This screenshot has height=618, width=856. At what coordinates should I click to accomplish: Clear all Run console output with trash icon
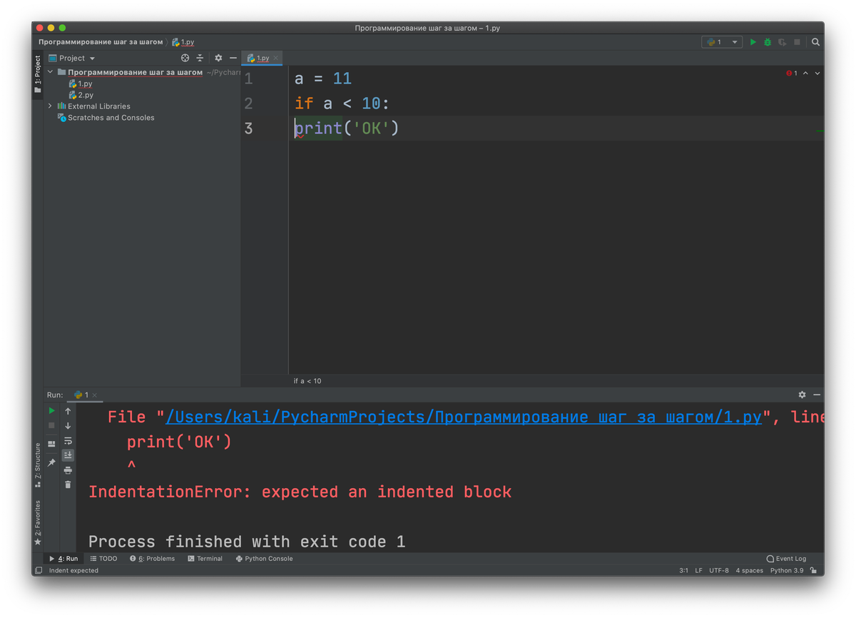[x=68, y=485]
